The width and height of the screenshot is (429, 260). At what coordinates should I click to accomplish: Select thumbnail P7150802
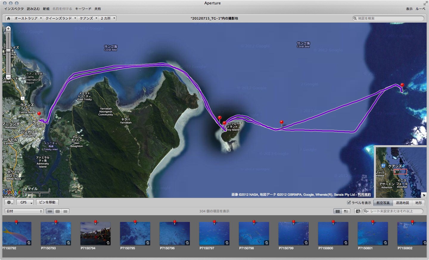tap(412, 234)
